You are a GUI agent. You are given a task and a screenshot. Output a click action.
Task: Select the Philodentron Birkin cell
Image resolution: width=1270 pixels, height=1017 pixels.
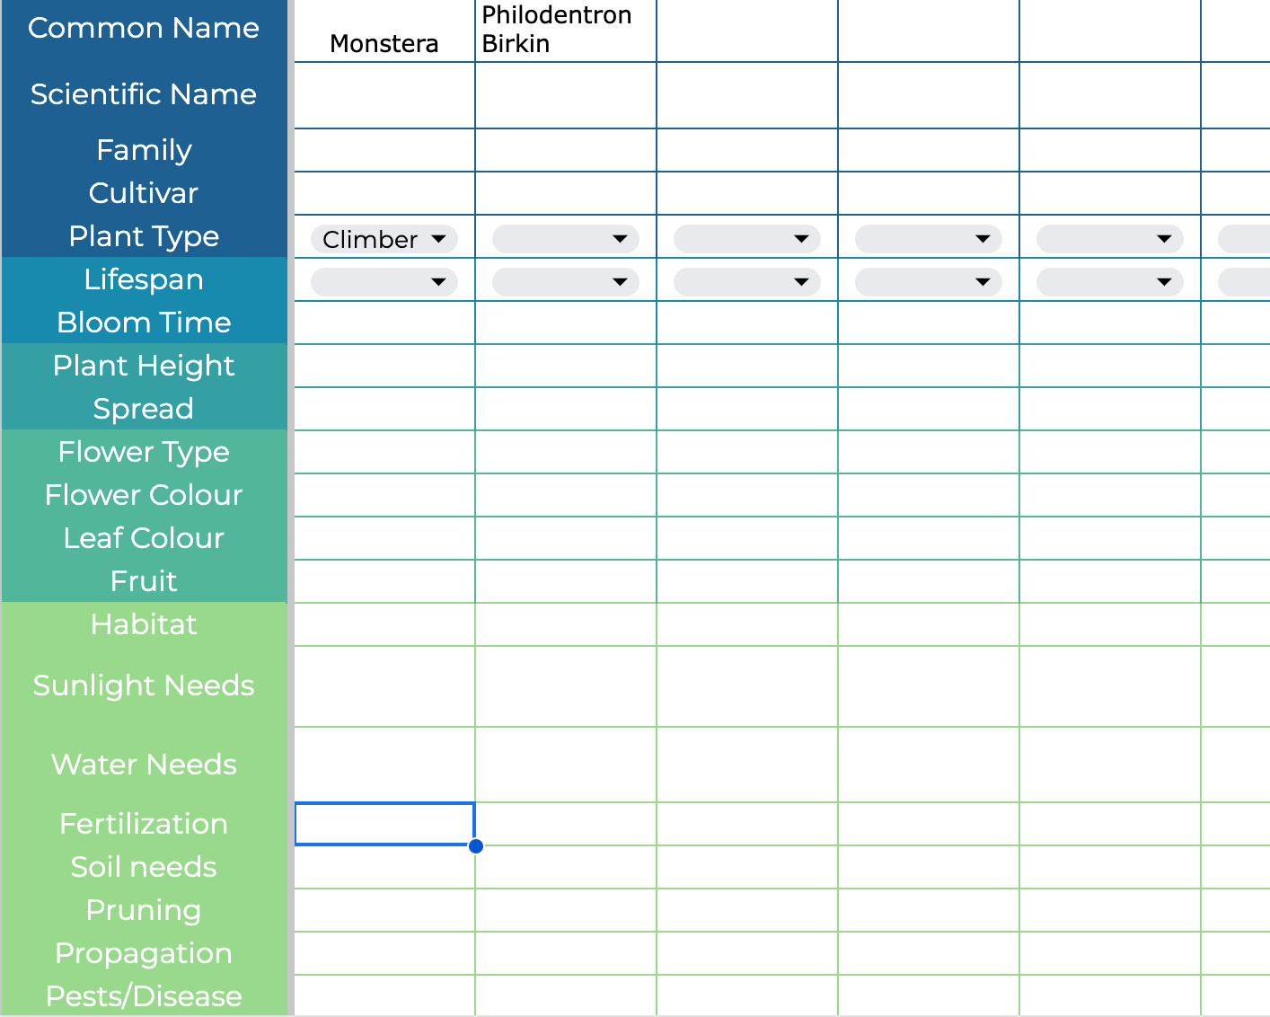(566, 32)
